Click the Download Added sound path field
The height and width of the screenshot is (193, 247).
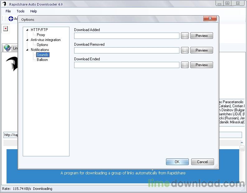pos(127,36)
